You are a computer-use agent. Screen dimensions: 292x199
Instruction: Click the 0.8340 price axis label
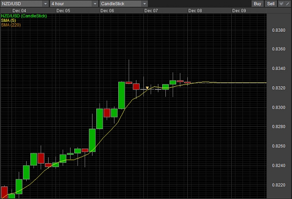278,69
